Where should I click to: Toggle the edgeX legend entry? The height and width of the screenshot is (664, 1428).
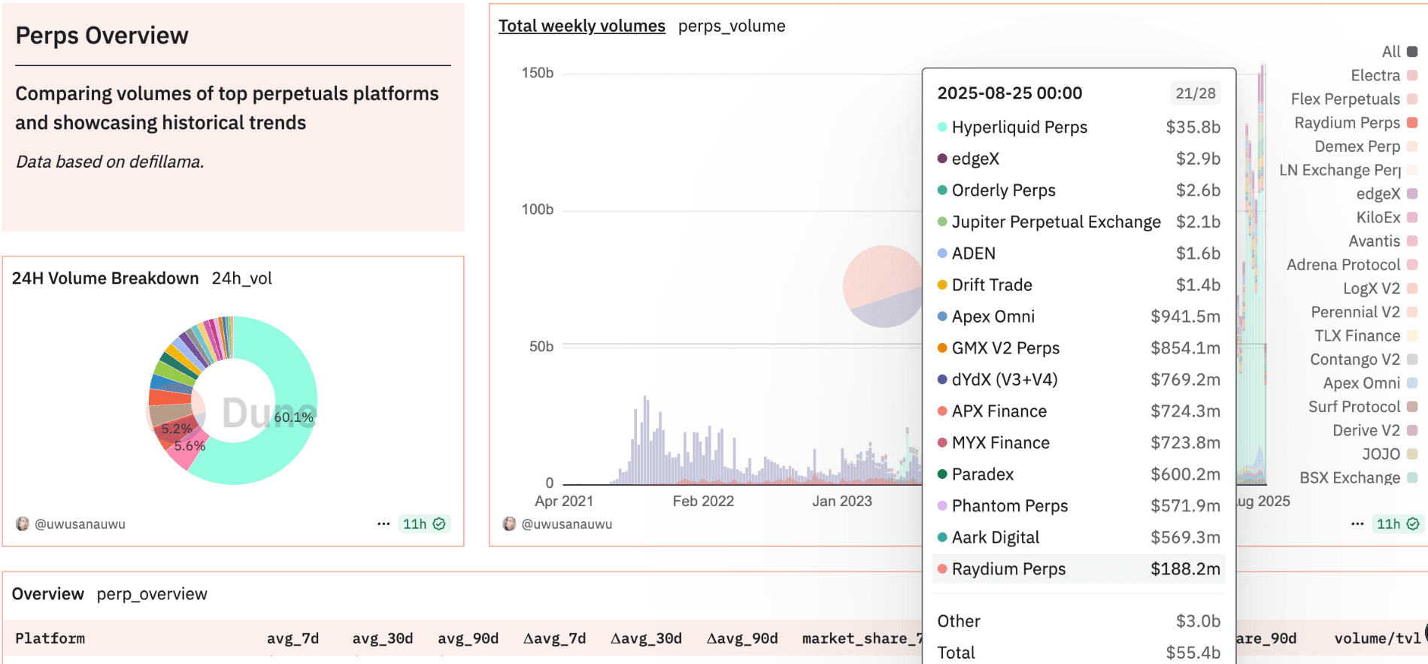1387,194
